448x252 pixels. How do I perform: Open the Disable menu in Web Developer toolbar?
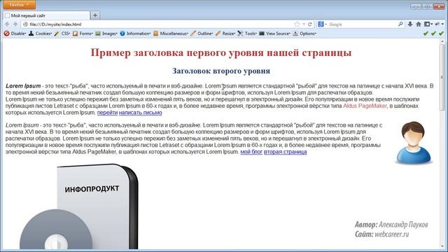19,34
